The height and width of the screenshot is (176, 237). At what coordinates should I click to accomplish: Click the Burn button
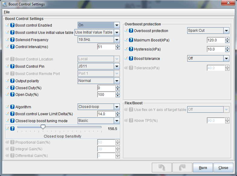click(x=203, y=168)
